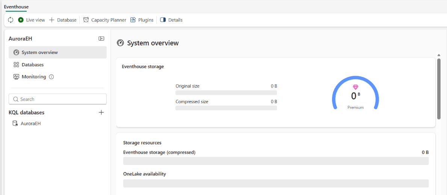Click the Capacity Planner clock icon
The width and height of the screenshot is (447, 195).
click(x=86, y=20)
